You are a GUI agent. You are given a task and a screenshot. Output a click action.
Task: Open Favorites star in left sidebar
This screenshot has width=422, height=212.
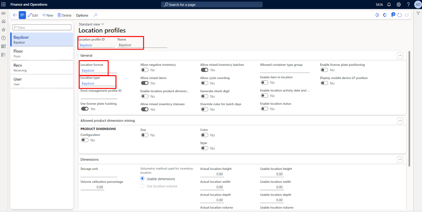tap(3, 30)
